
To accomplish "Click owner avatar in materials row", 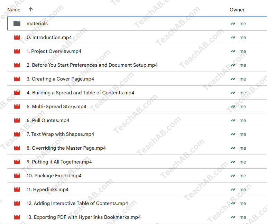I will click(x=233, y=24).
